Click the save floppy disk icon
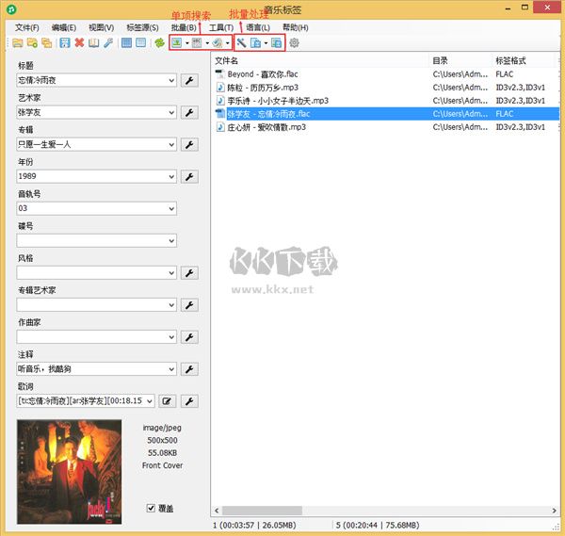Screen dimensions: 565x536 [65, 43]
